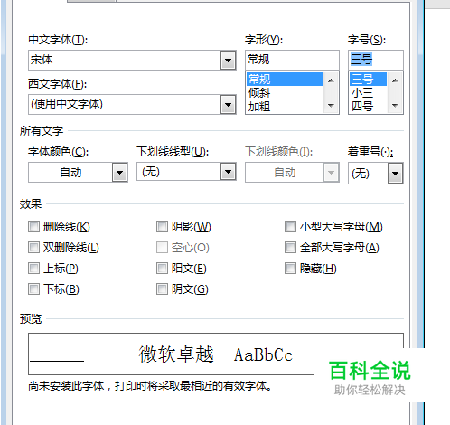Screen dimensions: 450x425
Task: Toggle the 隐藏(H) hidden text checkbox
Action: pos(290,269)
